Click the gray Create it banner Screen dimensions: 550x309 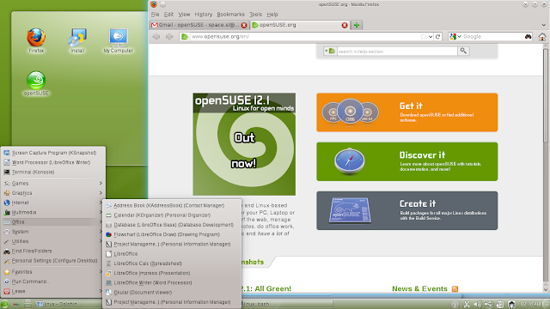point(406,210)
